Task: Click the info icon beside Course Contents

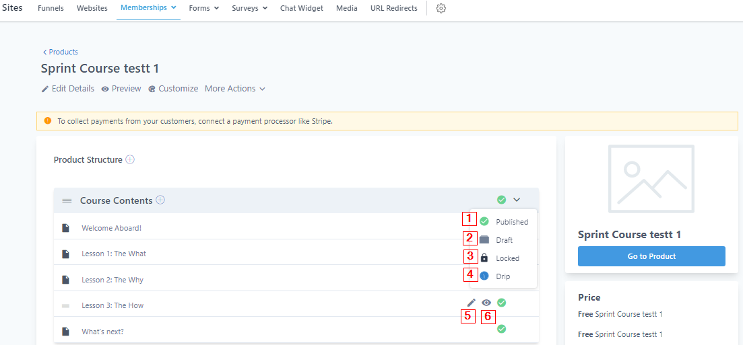Action: (x=160, y=200)
